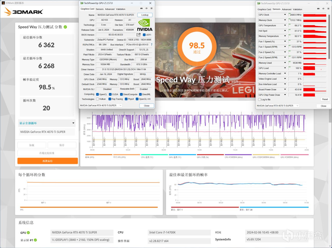
Task: Switch to Advanced tab in left GPU-Z window
Action: coord(110,9)
